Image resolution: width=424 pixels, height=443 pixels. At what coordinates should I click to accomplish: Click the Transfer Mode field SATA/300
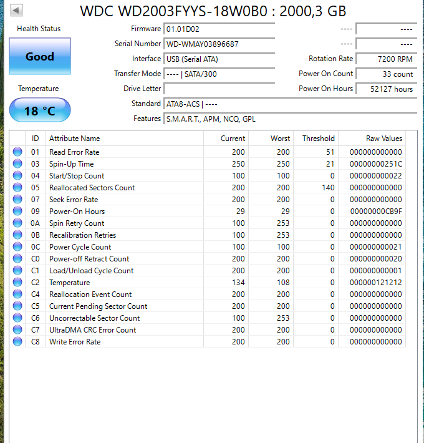pyautogui.click(x=219, y=74)
